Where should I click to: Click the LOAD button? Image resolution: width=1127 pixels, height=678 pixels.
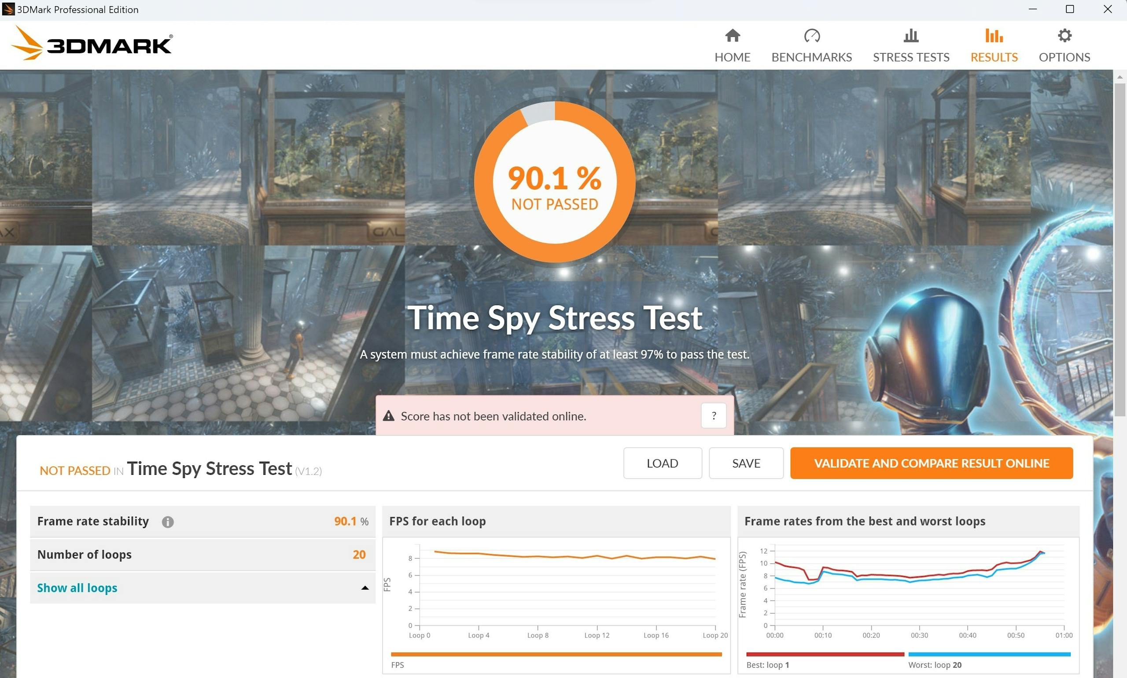click(x=662, y=463)
